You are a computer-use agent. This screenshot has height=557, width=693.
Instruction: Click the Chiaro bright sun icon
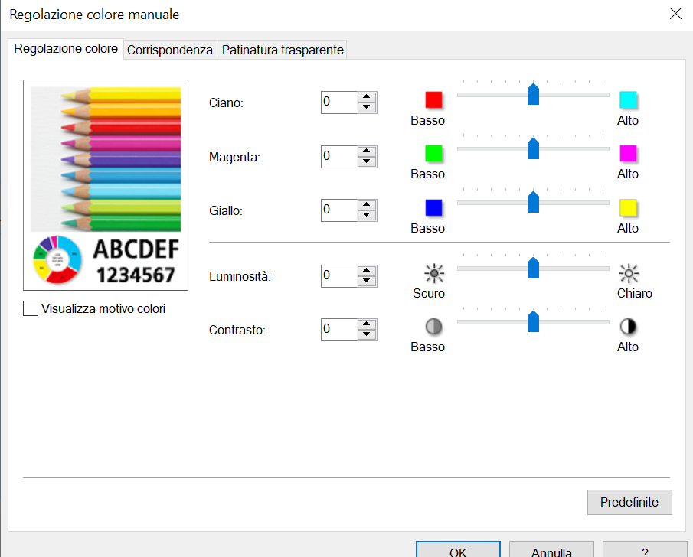629,273
